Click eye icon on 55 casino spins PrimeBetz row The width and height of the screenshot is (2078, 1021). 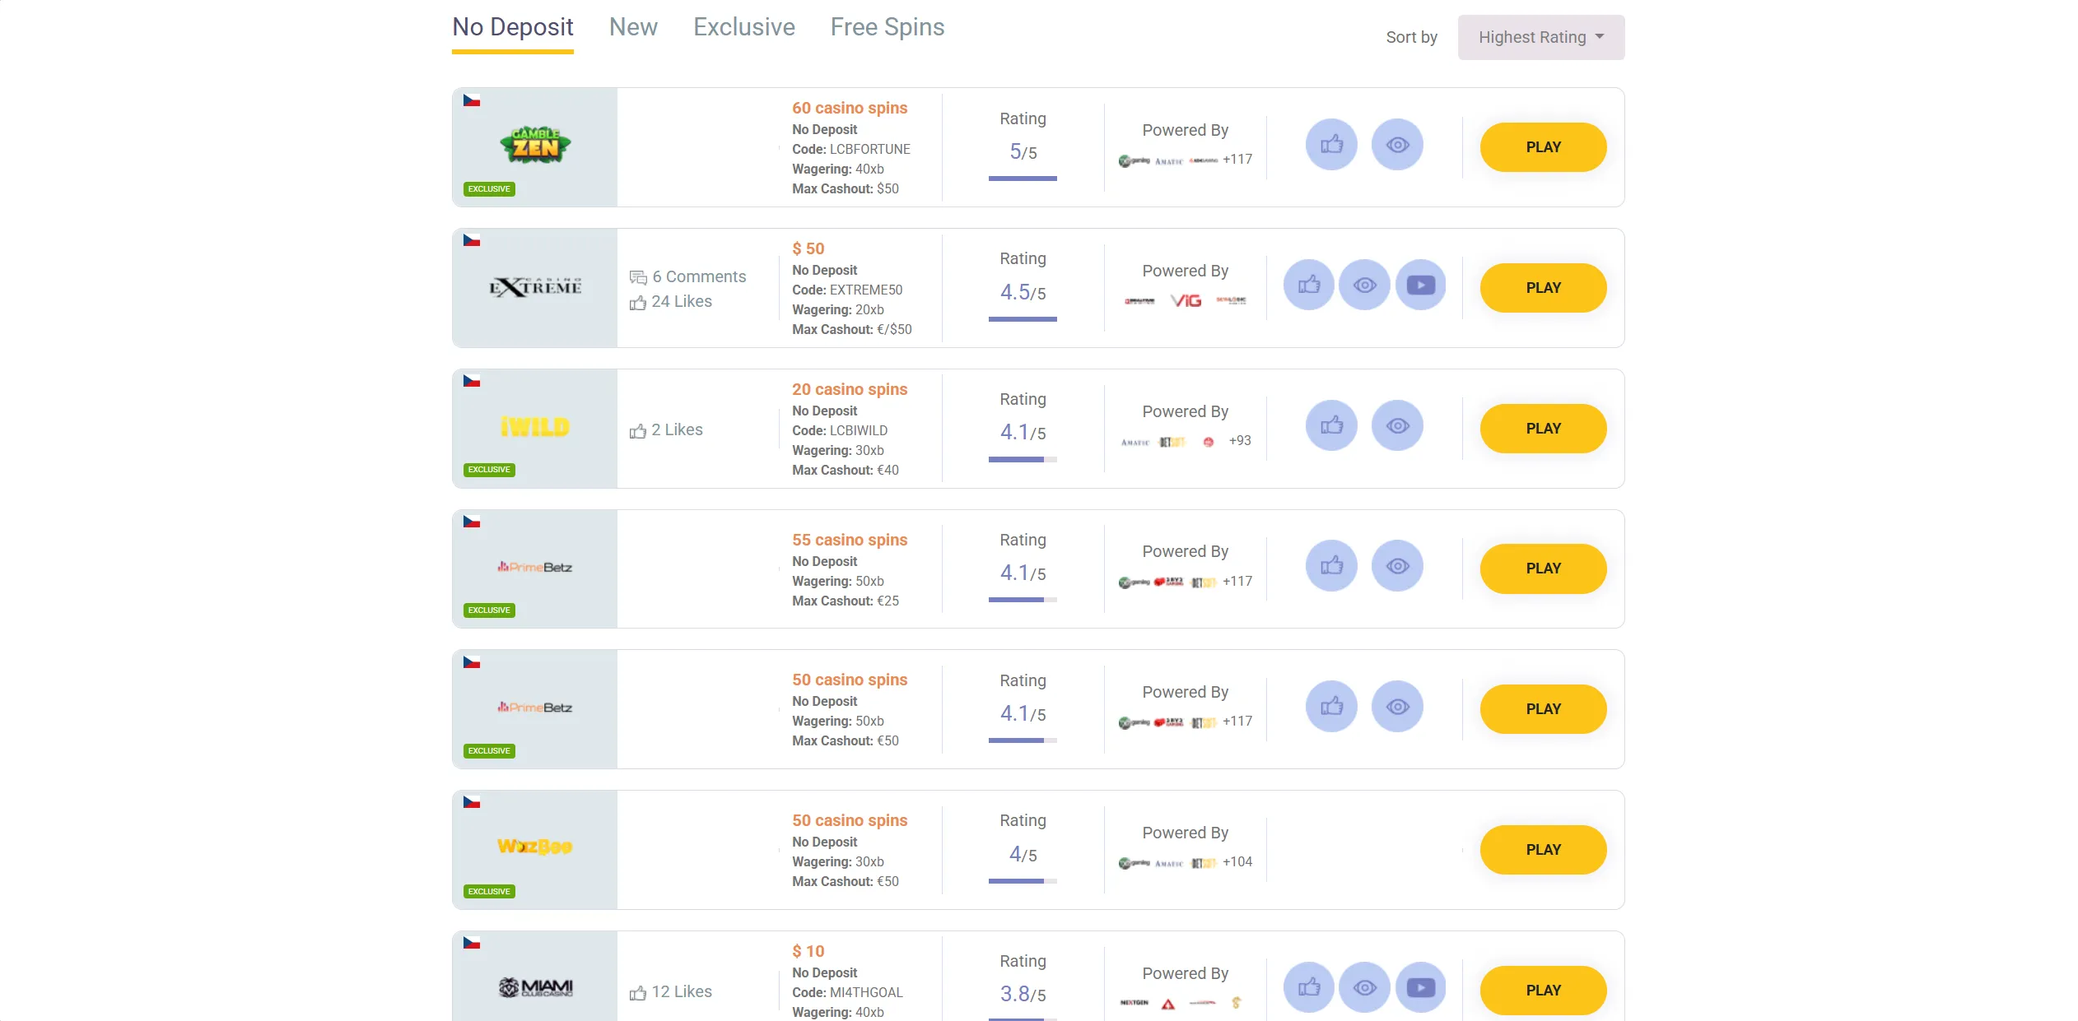pos(1397,566)
